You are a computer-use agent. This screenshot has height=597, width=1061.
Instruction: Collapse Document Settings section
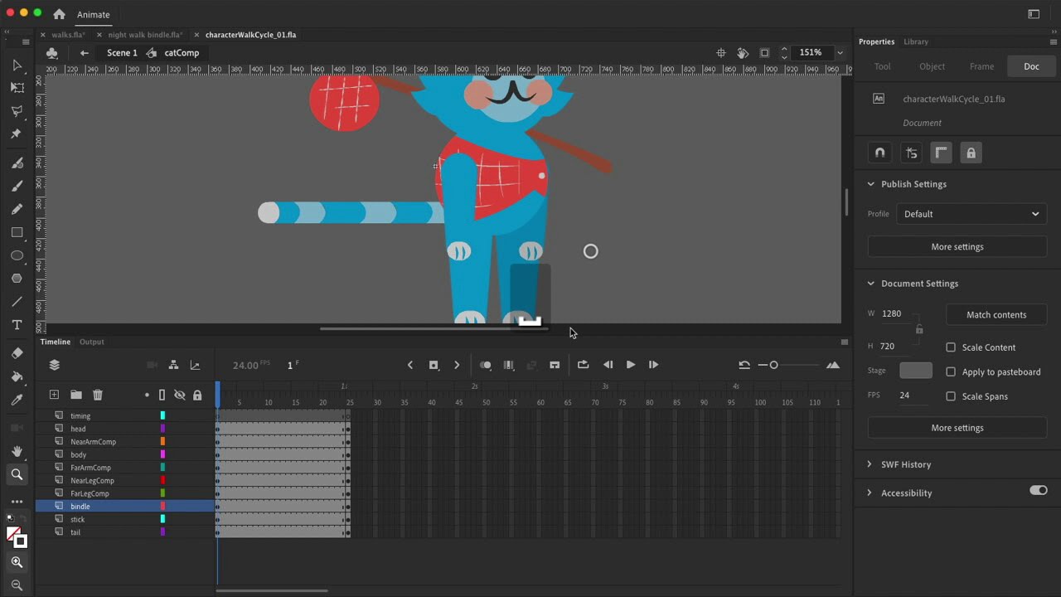coord(870,284)
